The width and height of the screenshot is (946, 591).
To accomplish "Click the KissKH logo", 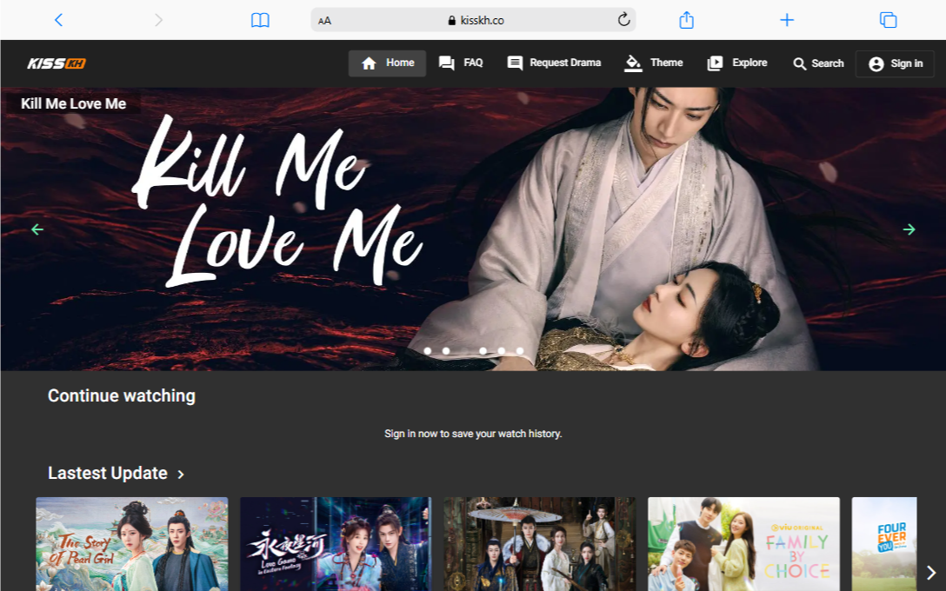I will (x=57, y=63).
